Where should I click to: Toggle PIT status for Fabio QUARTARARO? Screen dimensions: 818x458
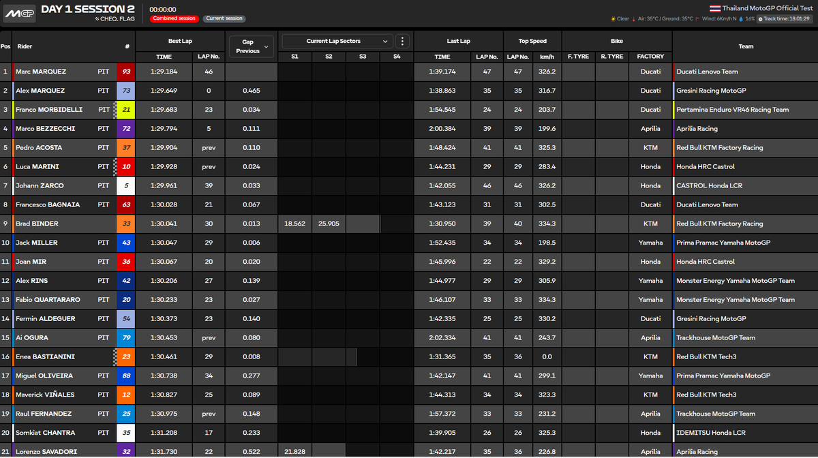coord(104,299)
